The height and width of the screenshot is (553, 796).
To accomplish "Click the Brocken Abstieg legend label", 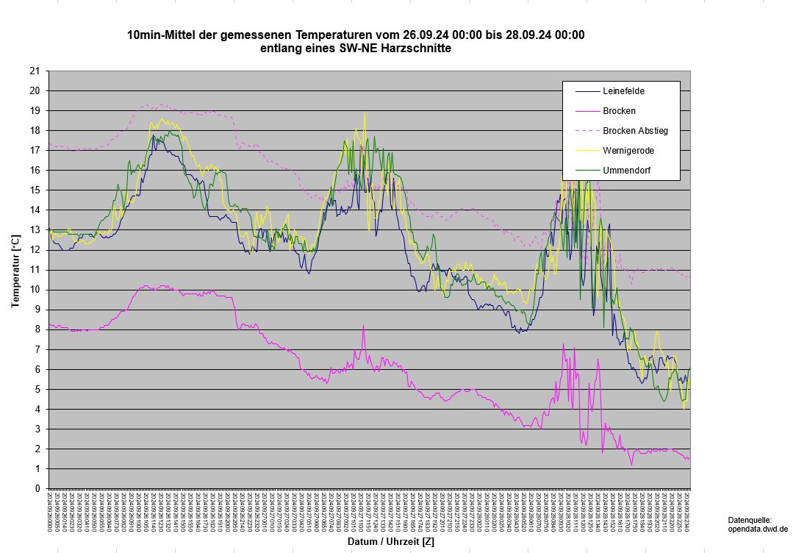I will [634, 131].
